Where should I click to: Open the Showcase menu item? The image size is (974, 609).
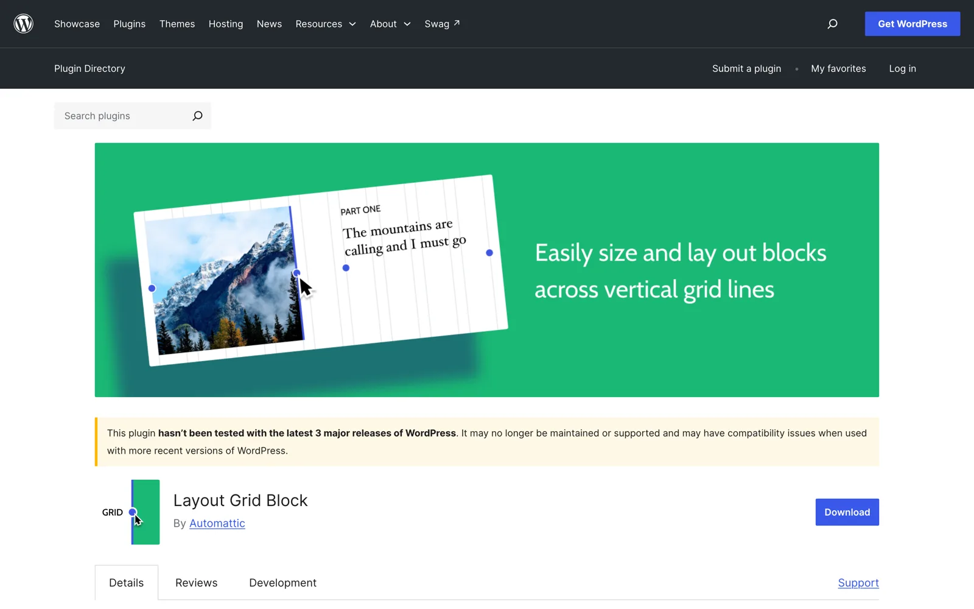[77, 24]
